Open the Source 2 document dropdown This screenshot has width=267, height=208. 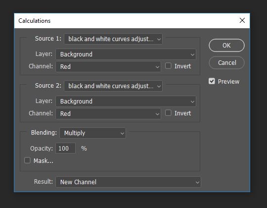click(x=113, y=86)
